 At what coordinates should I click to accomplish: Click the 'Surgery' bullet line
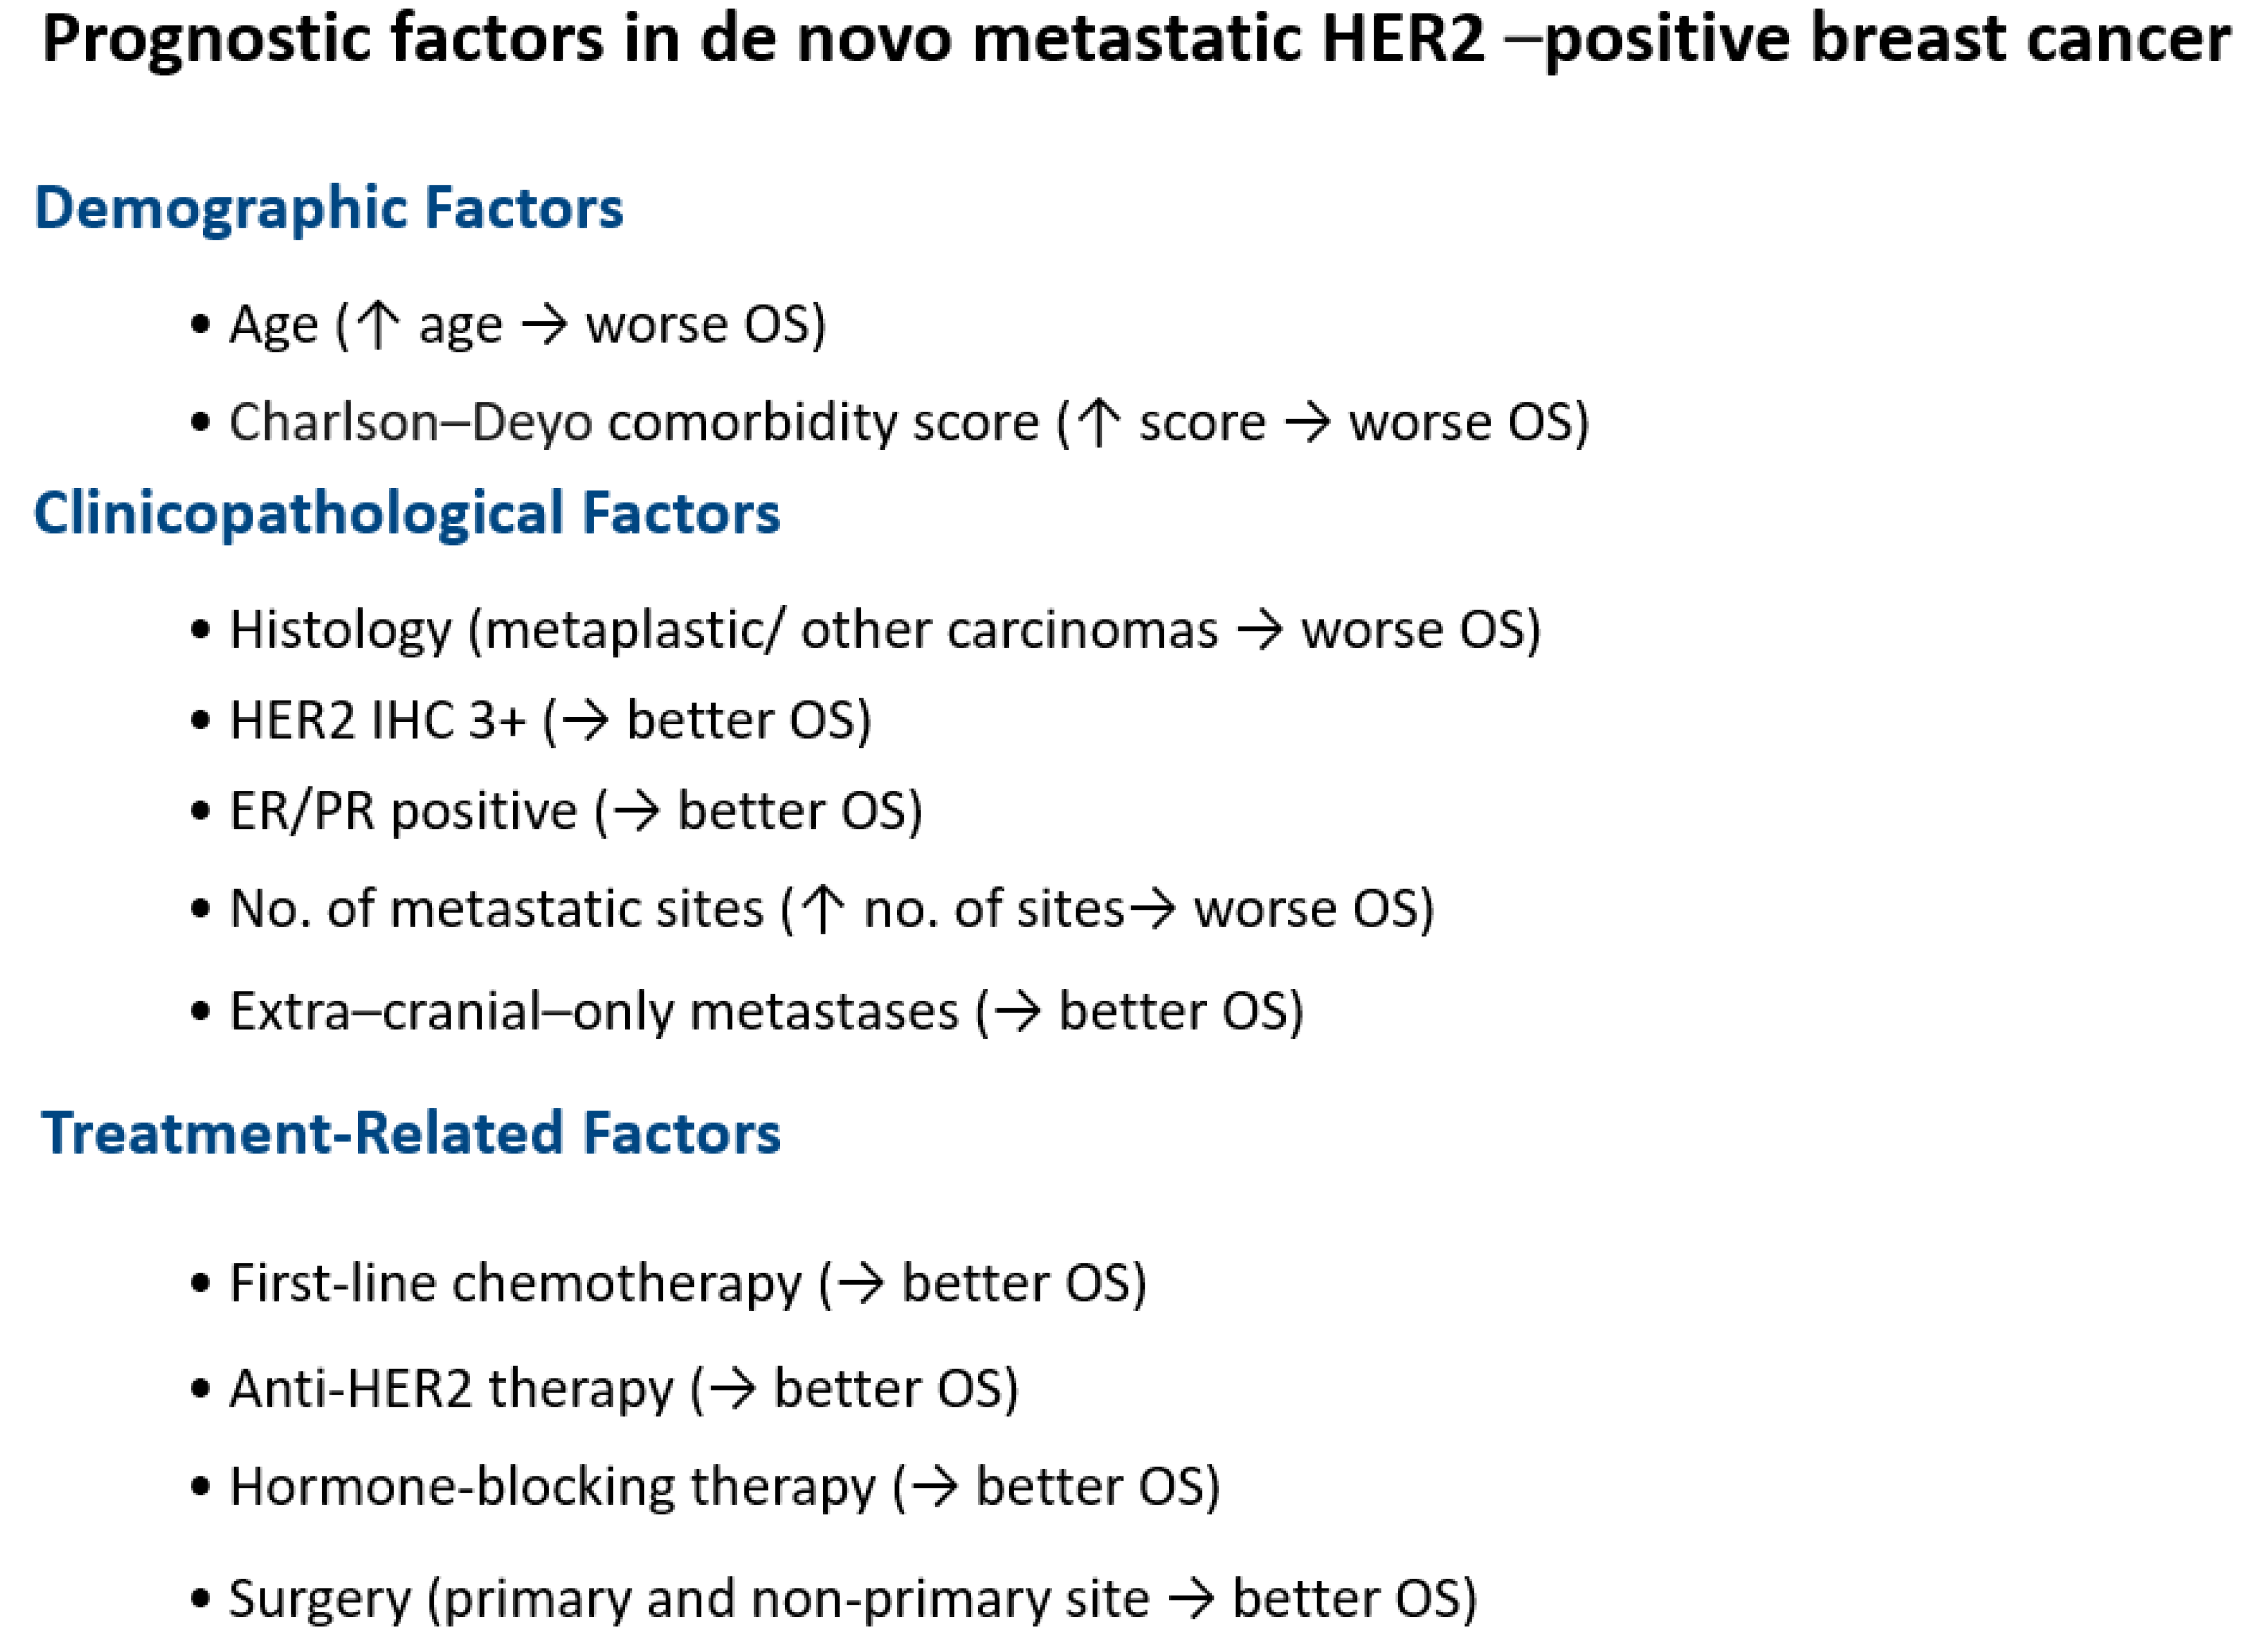click(x=852, y=1598)
